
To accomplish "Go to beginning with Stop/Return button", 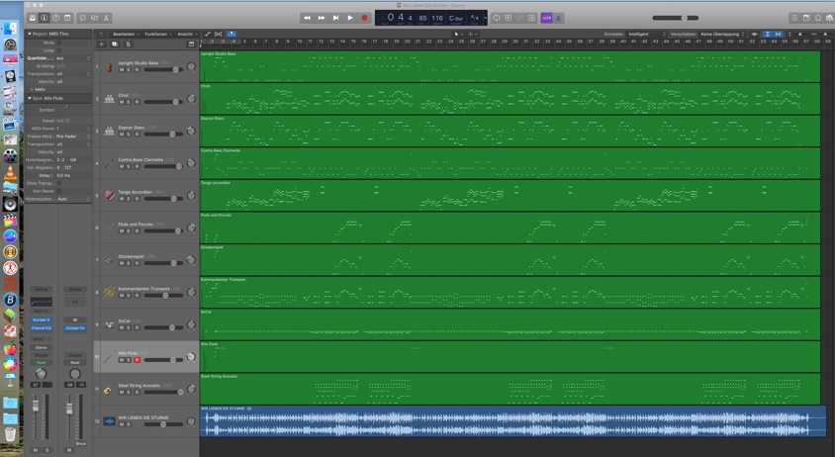I will 336,18.
